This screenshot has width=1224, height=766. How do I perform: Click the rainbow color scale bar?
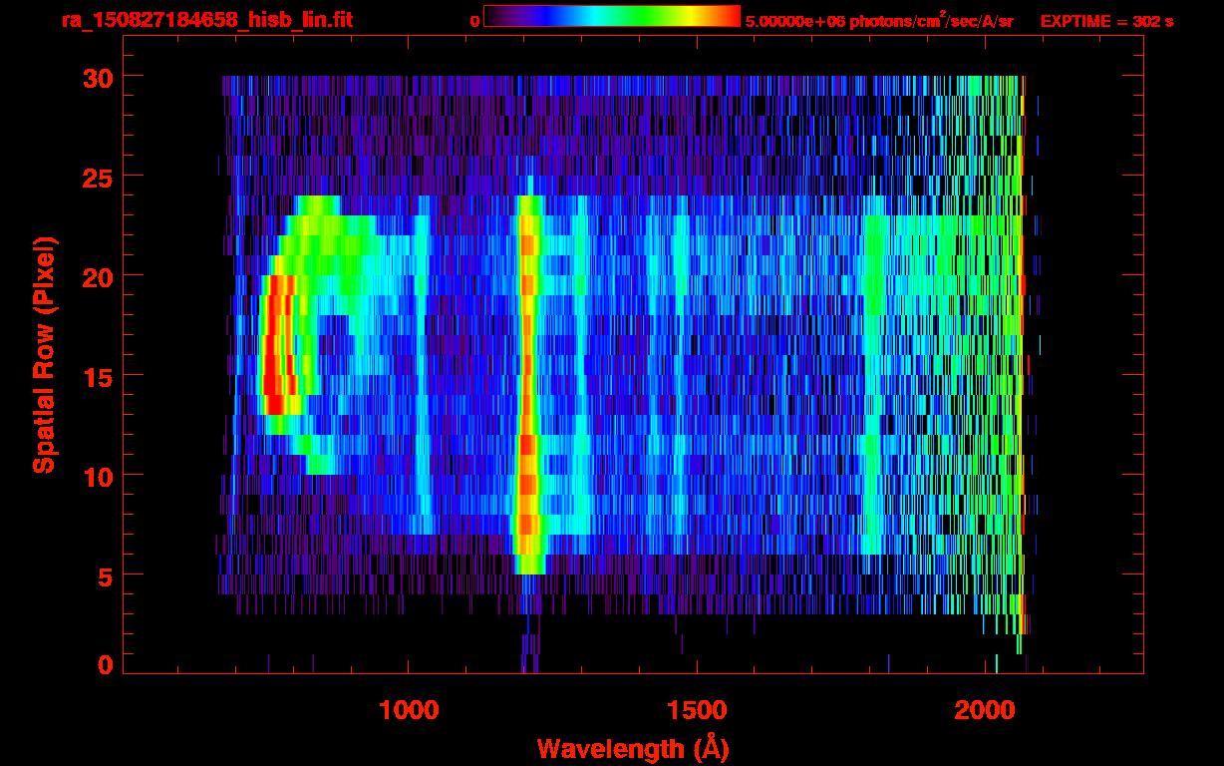[612, 17]
